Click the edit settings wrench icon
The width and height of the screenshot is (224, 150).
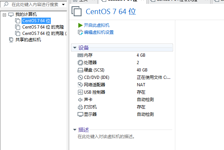[x=80, y=32]
